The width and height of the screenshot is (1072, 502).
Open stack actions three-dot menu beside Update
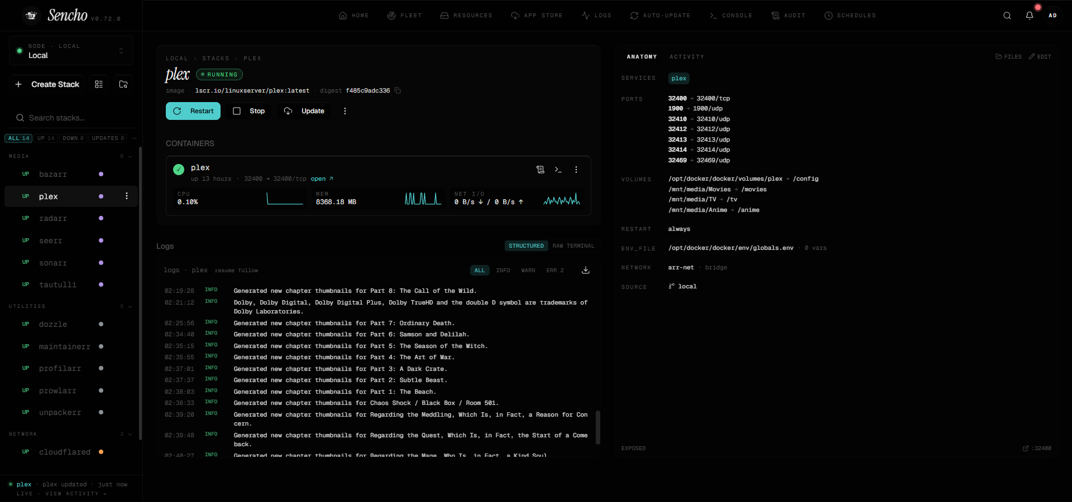[x=345, y=111]
